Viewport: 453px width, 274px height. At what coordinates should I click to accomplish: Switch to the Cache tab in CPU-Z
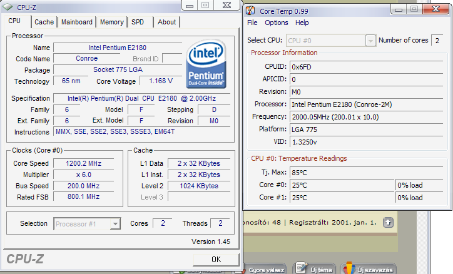[44, 22]
